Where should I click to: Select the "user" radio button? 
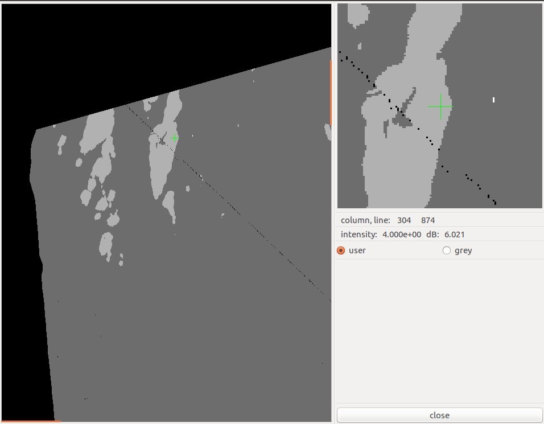341,250
